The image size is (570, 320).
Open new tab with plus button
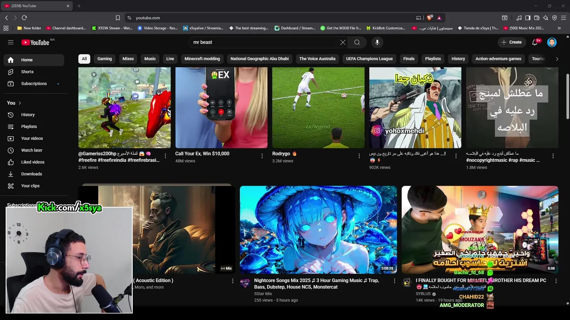(x=79, y=6)
